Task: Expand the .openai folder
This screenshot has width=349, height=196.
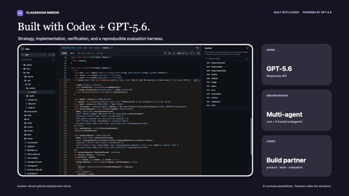Action: [23, 77]
